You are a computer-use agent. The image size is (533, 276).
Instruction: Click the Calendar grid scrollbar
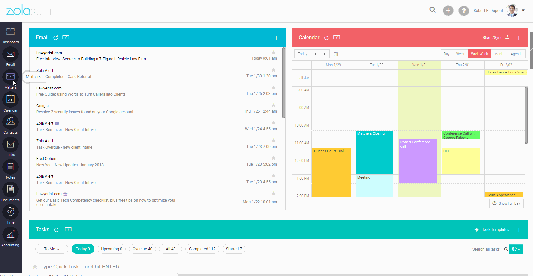pos(526,115)
